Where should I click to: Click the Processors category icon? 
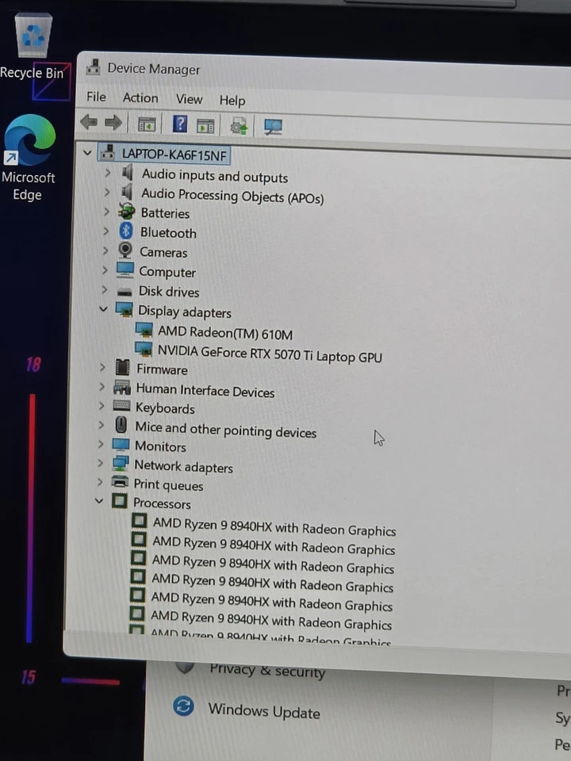120,501
